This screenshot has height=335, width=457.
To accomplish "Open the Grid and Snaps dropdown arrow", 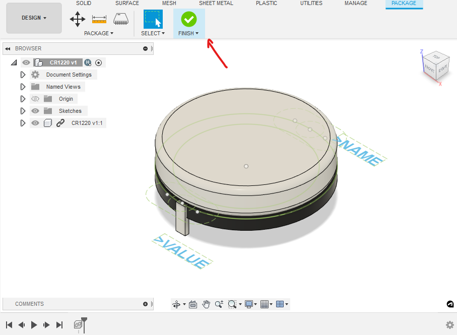I will [x=271, y=304].
